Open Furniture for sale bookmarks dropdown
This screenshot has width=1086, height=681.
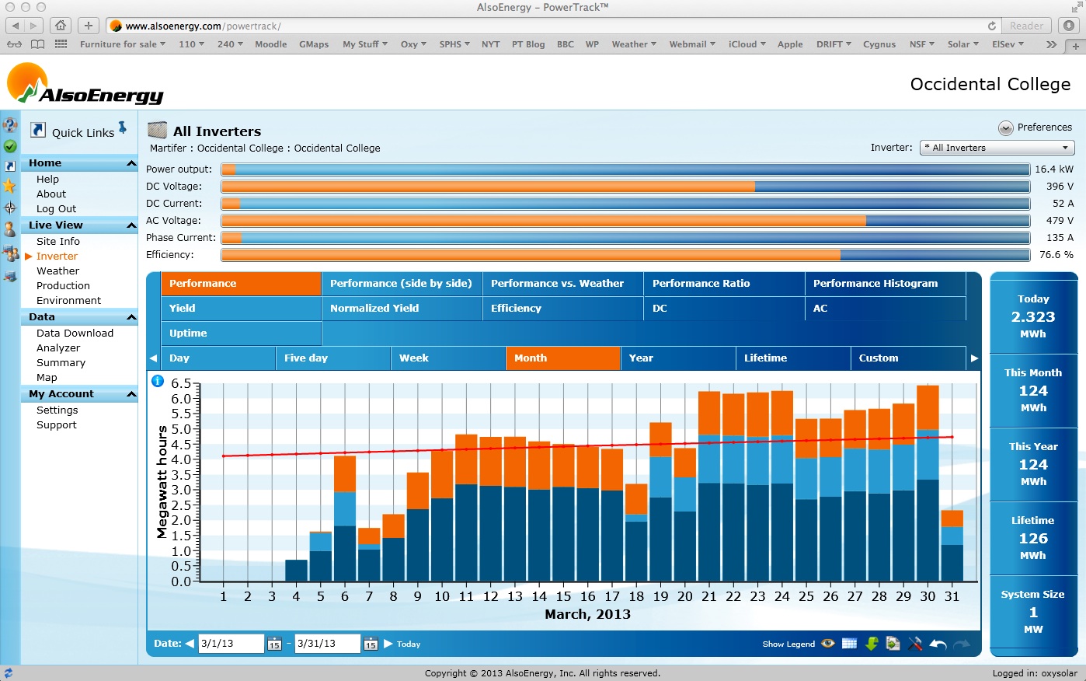tap(123, 44)
